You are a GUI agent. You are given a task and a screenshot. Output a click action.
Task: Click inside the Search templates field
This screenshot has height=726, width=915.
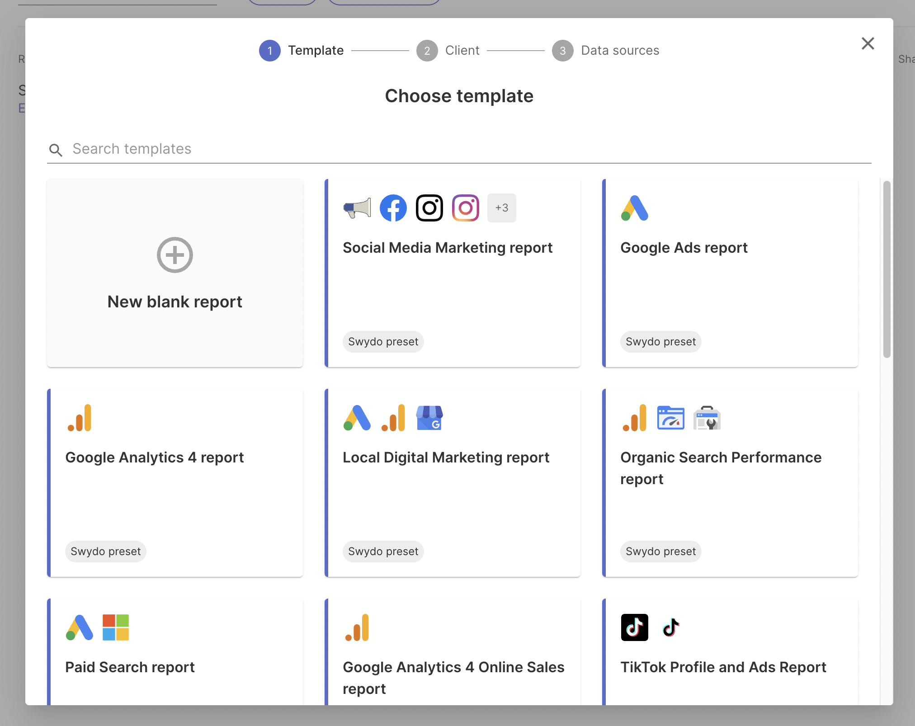226,149
